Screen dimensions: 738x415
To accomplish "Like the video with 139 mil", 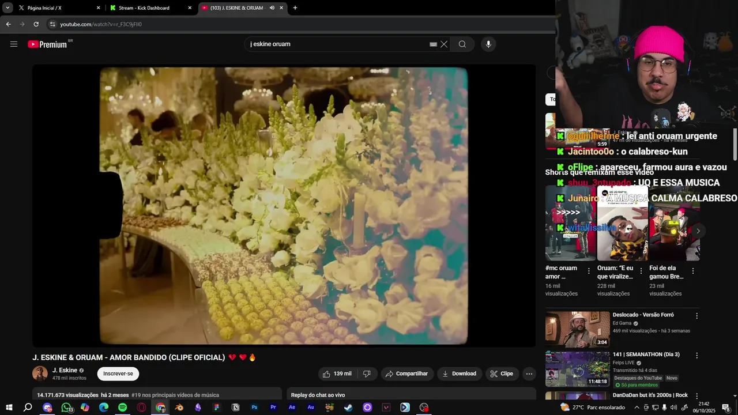I will coord(337,373).
